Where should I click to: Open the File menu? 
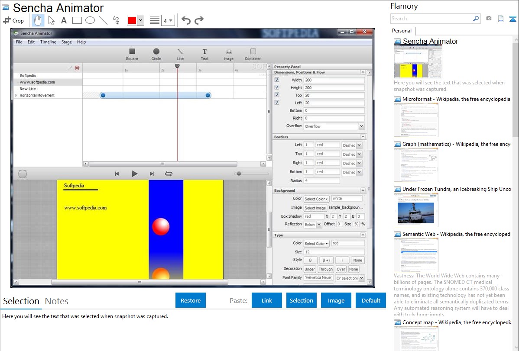[19, 42]
